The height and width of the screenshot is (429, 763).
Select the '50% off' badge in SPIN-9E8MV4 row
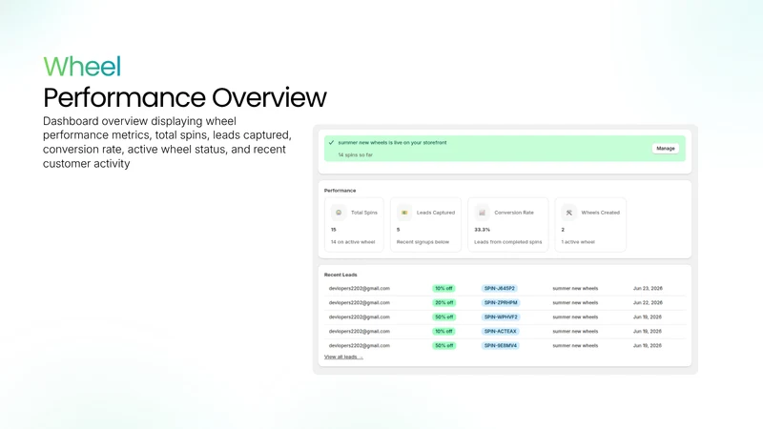[x=443, y=346]
